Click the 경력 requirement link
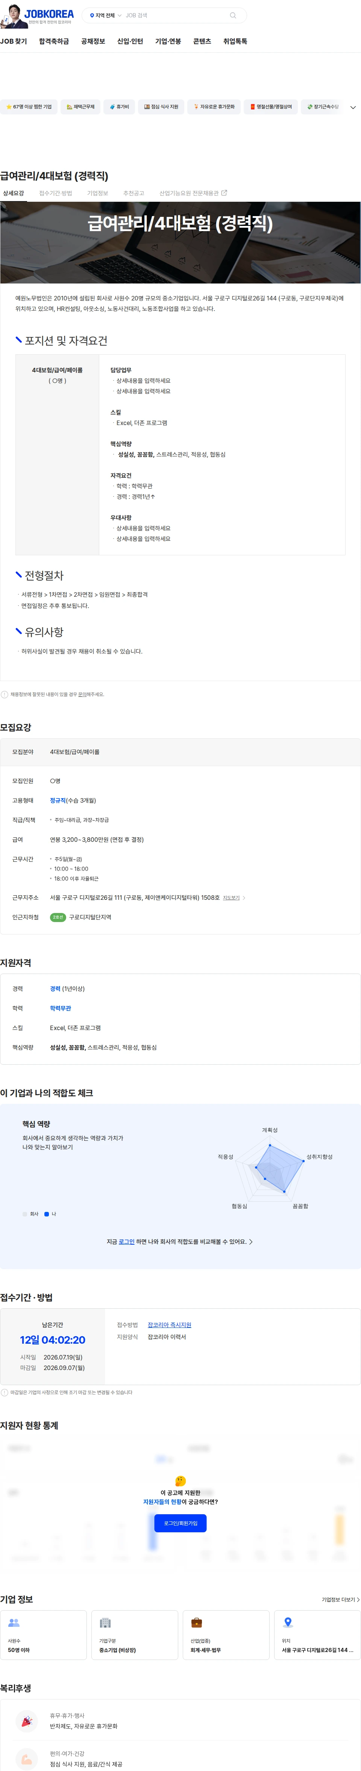This screenshot has height=1771, width=361. 55,989
